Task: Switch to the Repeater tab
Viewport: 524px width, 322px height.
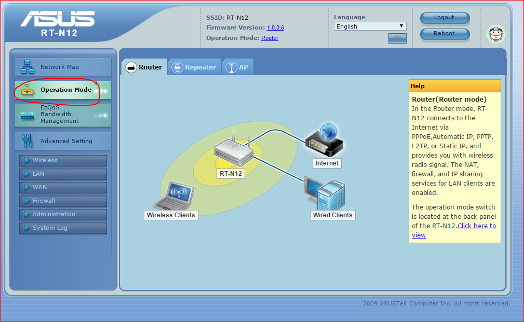Action: click(195, 67)
